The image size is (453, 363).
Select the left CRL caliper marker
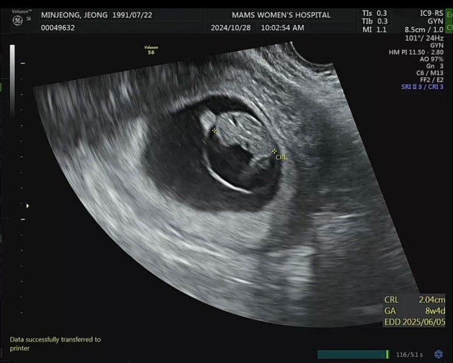pyautogui.click(x=215, y=131)
